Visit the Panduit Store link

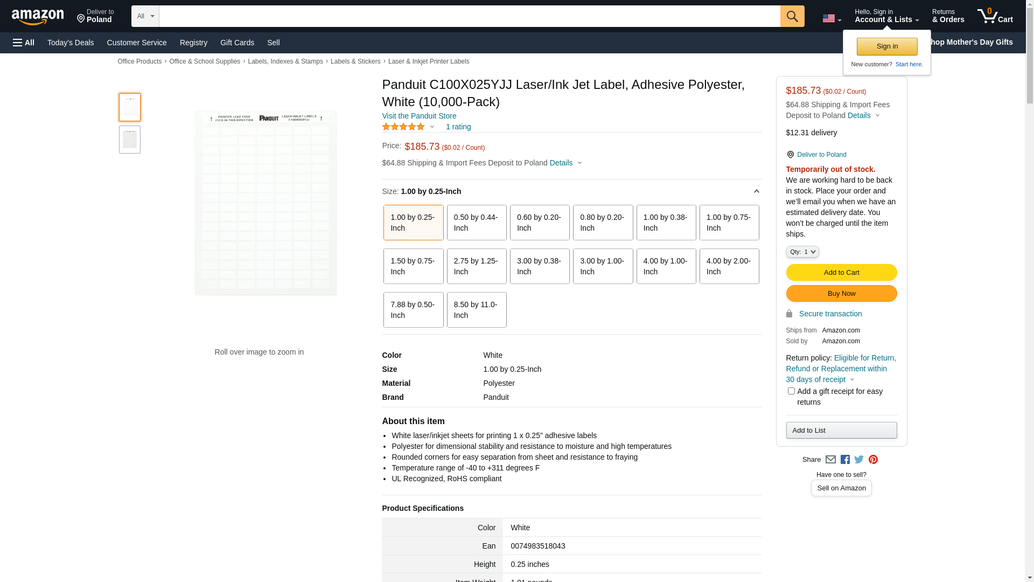click(x=419, y=116)
